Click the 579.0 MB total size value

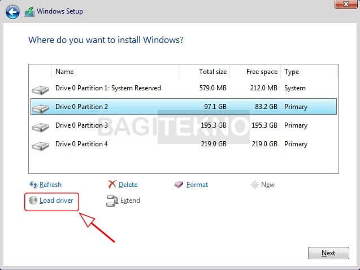(213, 88)
